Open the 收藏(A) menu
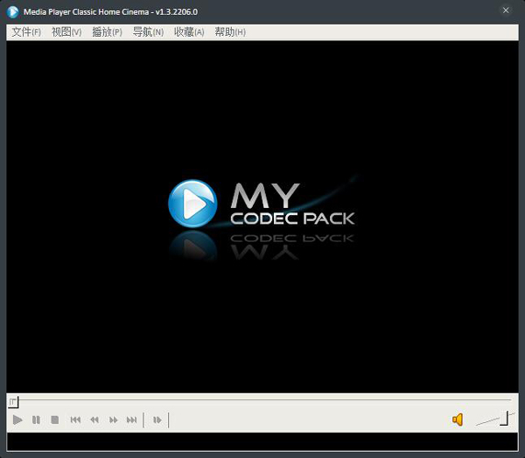The height and width of the screenshot is (458, 525). point(189,32)
